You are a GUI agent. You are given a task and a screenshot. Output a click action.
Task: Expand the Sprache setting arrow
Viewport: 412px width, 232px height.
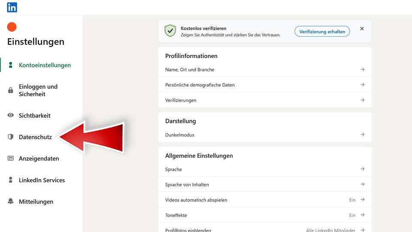363,169
